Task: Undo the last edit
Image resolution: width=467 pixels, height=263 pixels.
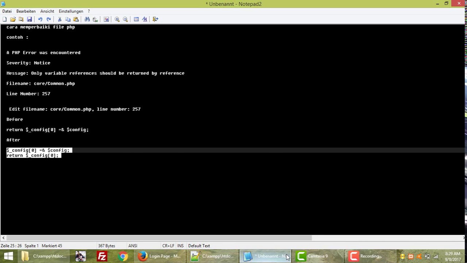Action: (40, 19)
